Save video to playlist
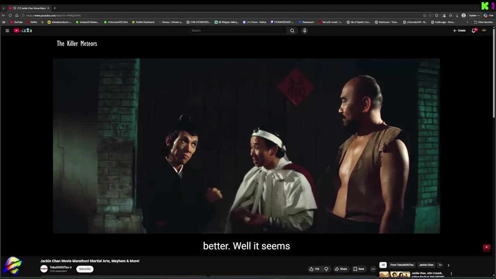496x279 pixels. tap(359, 269)
